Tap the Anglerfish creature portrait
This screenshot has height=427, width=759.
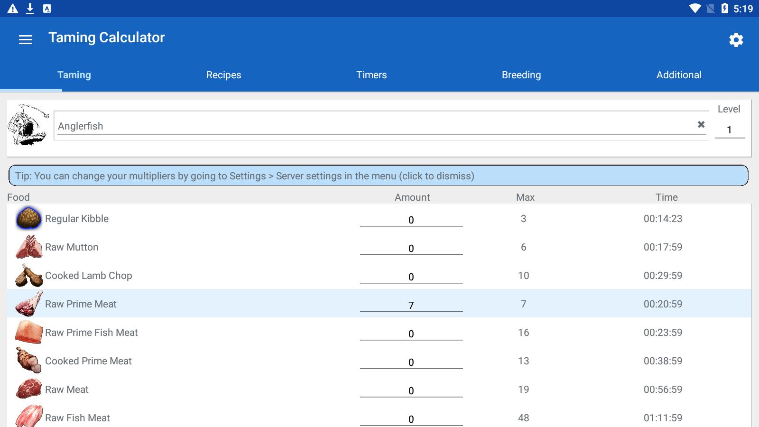28,125
